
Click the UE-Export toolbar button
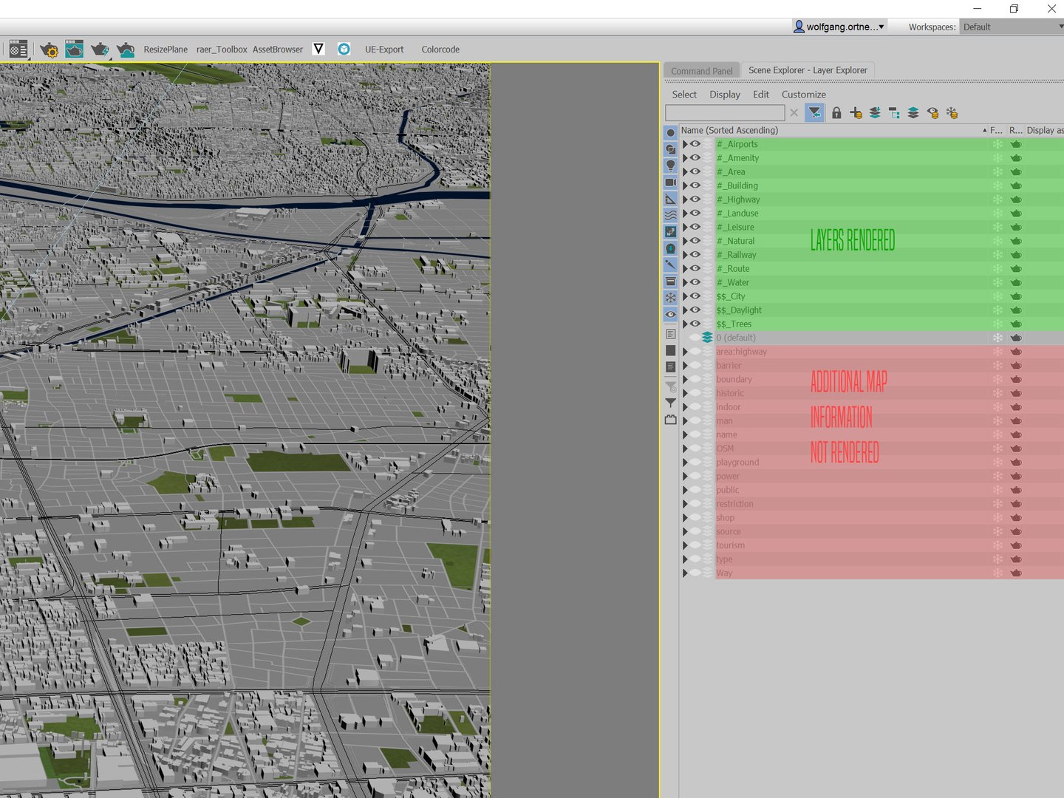point(384,50)
